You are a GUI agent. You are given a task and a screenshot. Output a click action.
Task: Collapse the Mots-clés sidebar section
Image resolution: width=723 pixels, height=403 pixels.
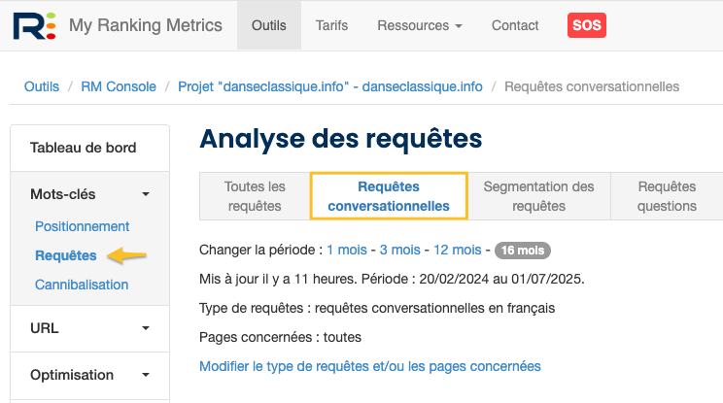pos(90,194)
